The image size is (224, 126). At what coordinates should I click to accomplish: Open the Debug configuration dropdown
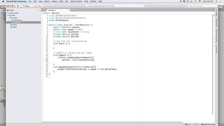27,6
